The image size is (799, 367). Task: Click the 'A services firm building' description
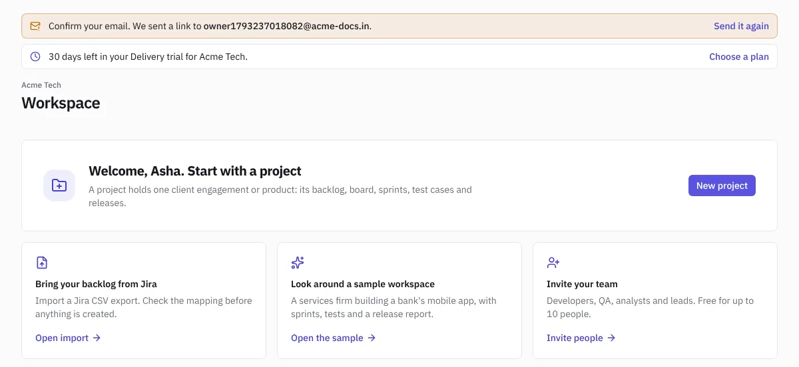[x=394, y=307]
